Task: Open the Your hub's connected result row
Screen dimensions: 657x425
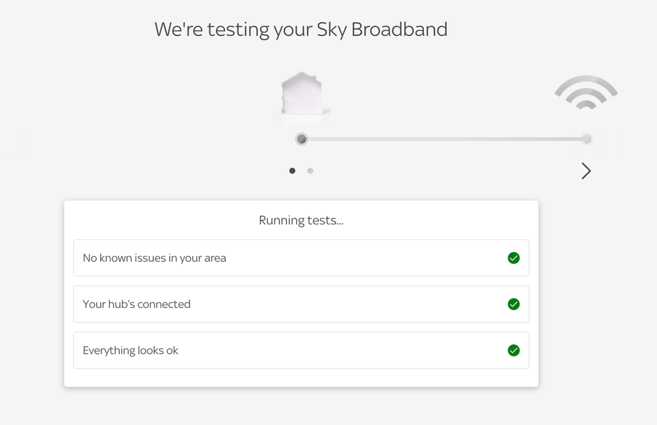Action: click(302, 304)
